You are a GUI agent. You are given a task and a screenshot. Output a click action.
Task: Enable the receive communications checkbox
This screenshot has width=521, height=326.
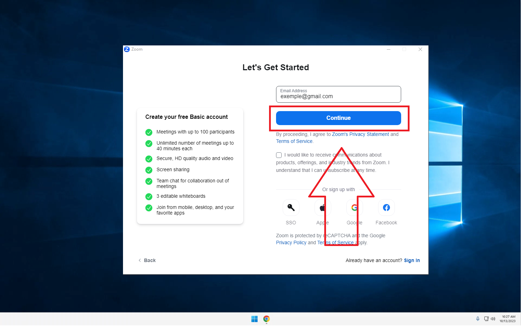click(x=279, y=155)
